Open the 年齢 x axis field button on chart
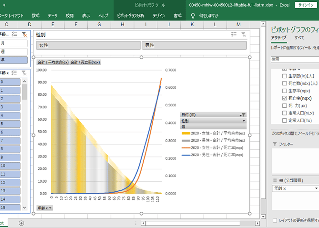Viewport: 319px width, 228px height. 45,208
